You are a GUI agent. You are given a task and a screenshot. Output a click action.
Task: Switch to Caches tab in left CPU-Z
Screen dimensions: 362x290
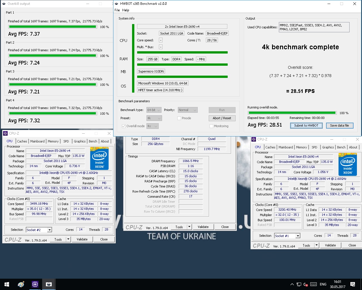22,141
